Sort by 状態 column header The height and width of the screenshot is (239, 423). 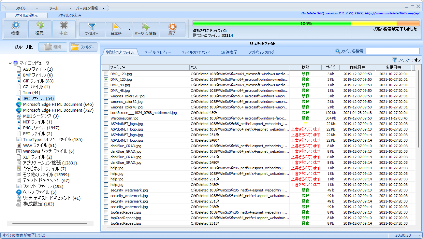[x=305, y=67]
